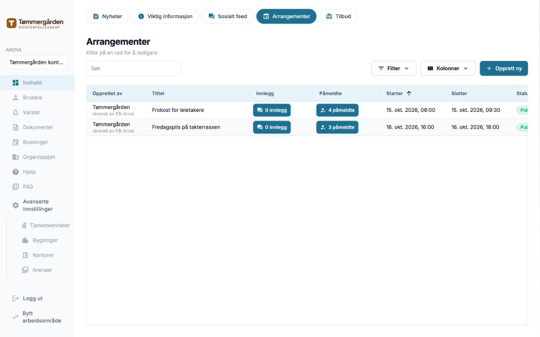Open 0 innlegg for Frokost for leietakere
540x337 pixels.
point(272,110)
